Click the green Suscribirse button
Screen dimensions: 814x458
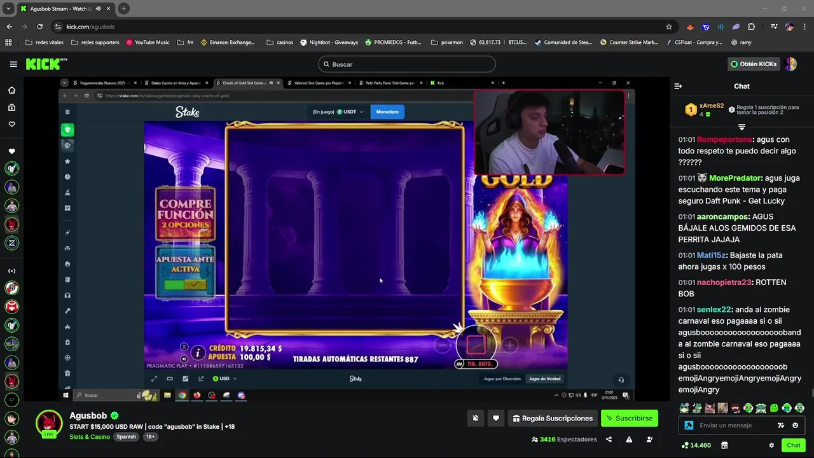tap(630, 418)
